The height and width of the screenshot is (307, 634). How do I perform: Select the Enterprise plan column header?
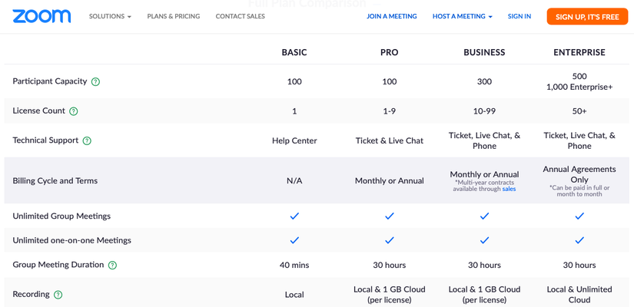579,52
